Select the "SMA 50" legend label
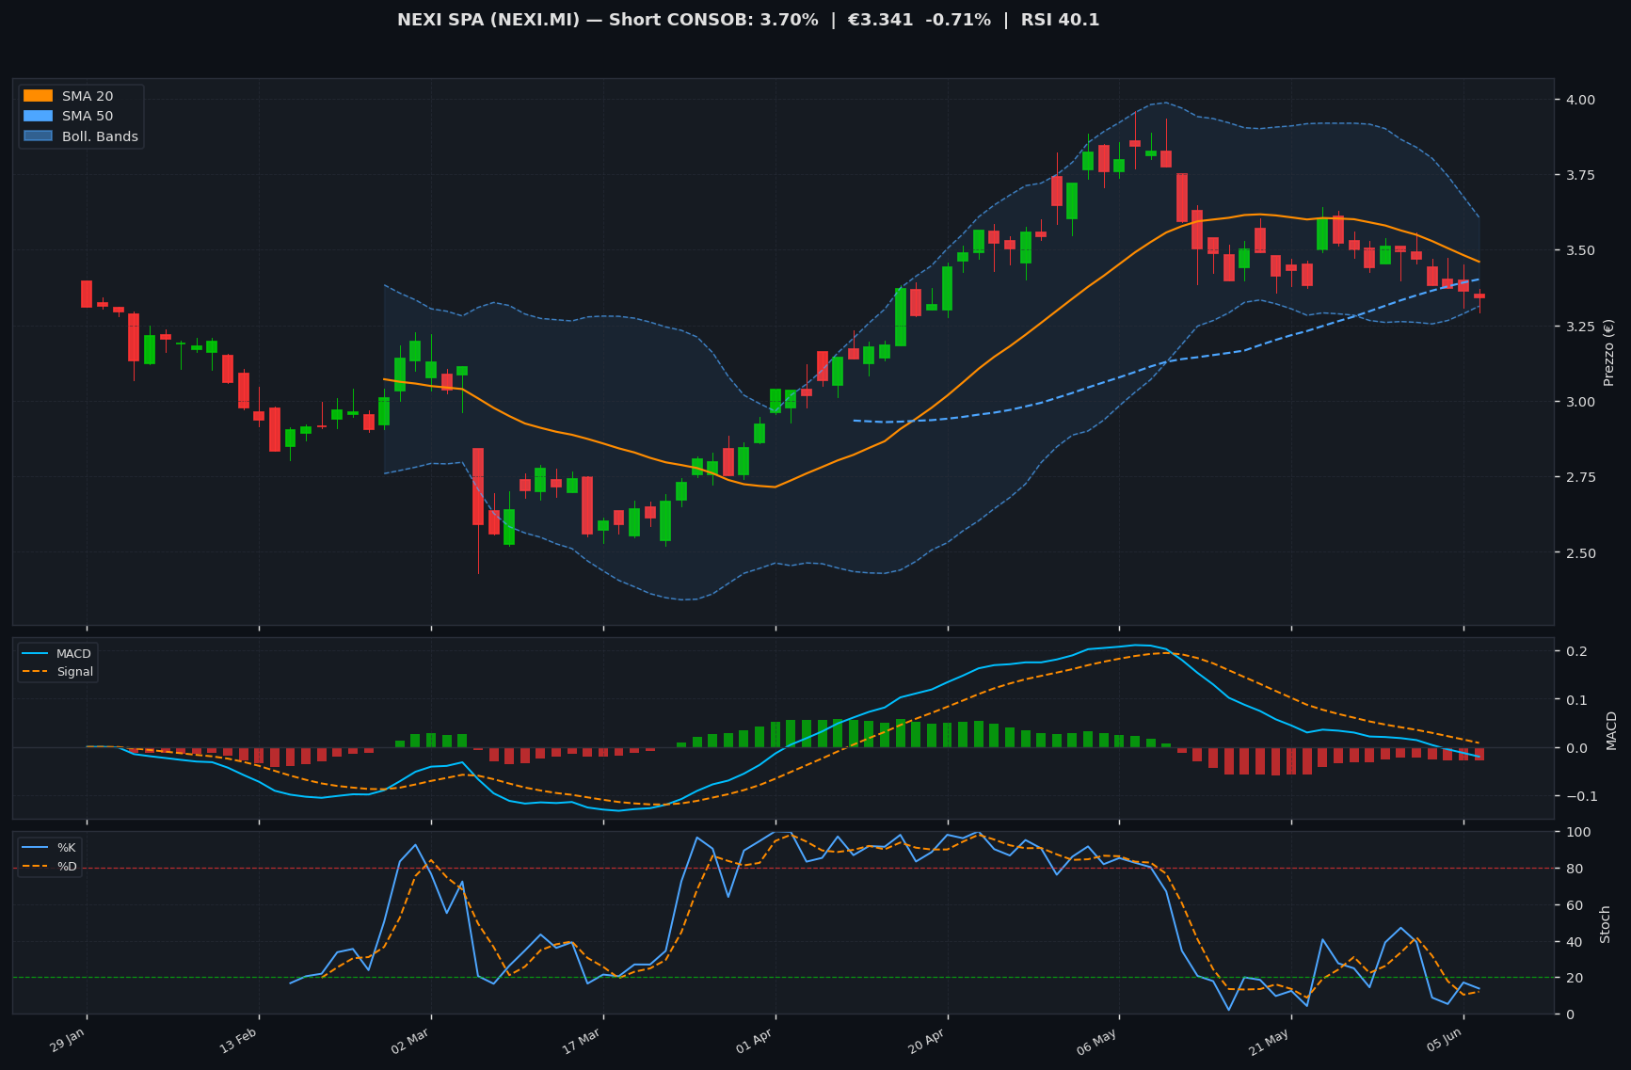Screen dimensions: 1631x1070 88,117
